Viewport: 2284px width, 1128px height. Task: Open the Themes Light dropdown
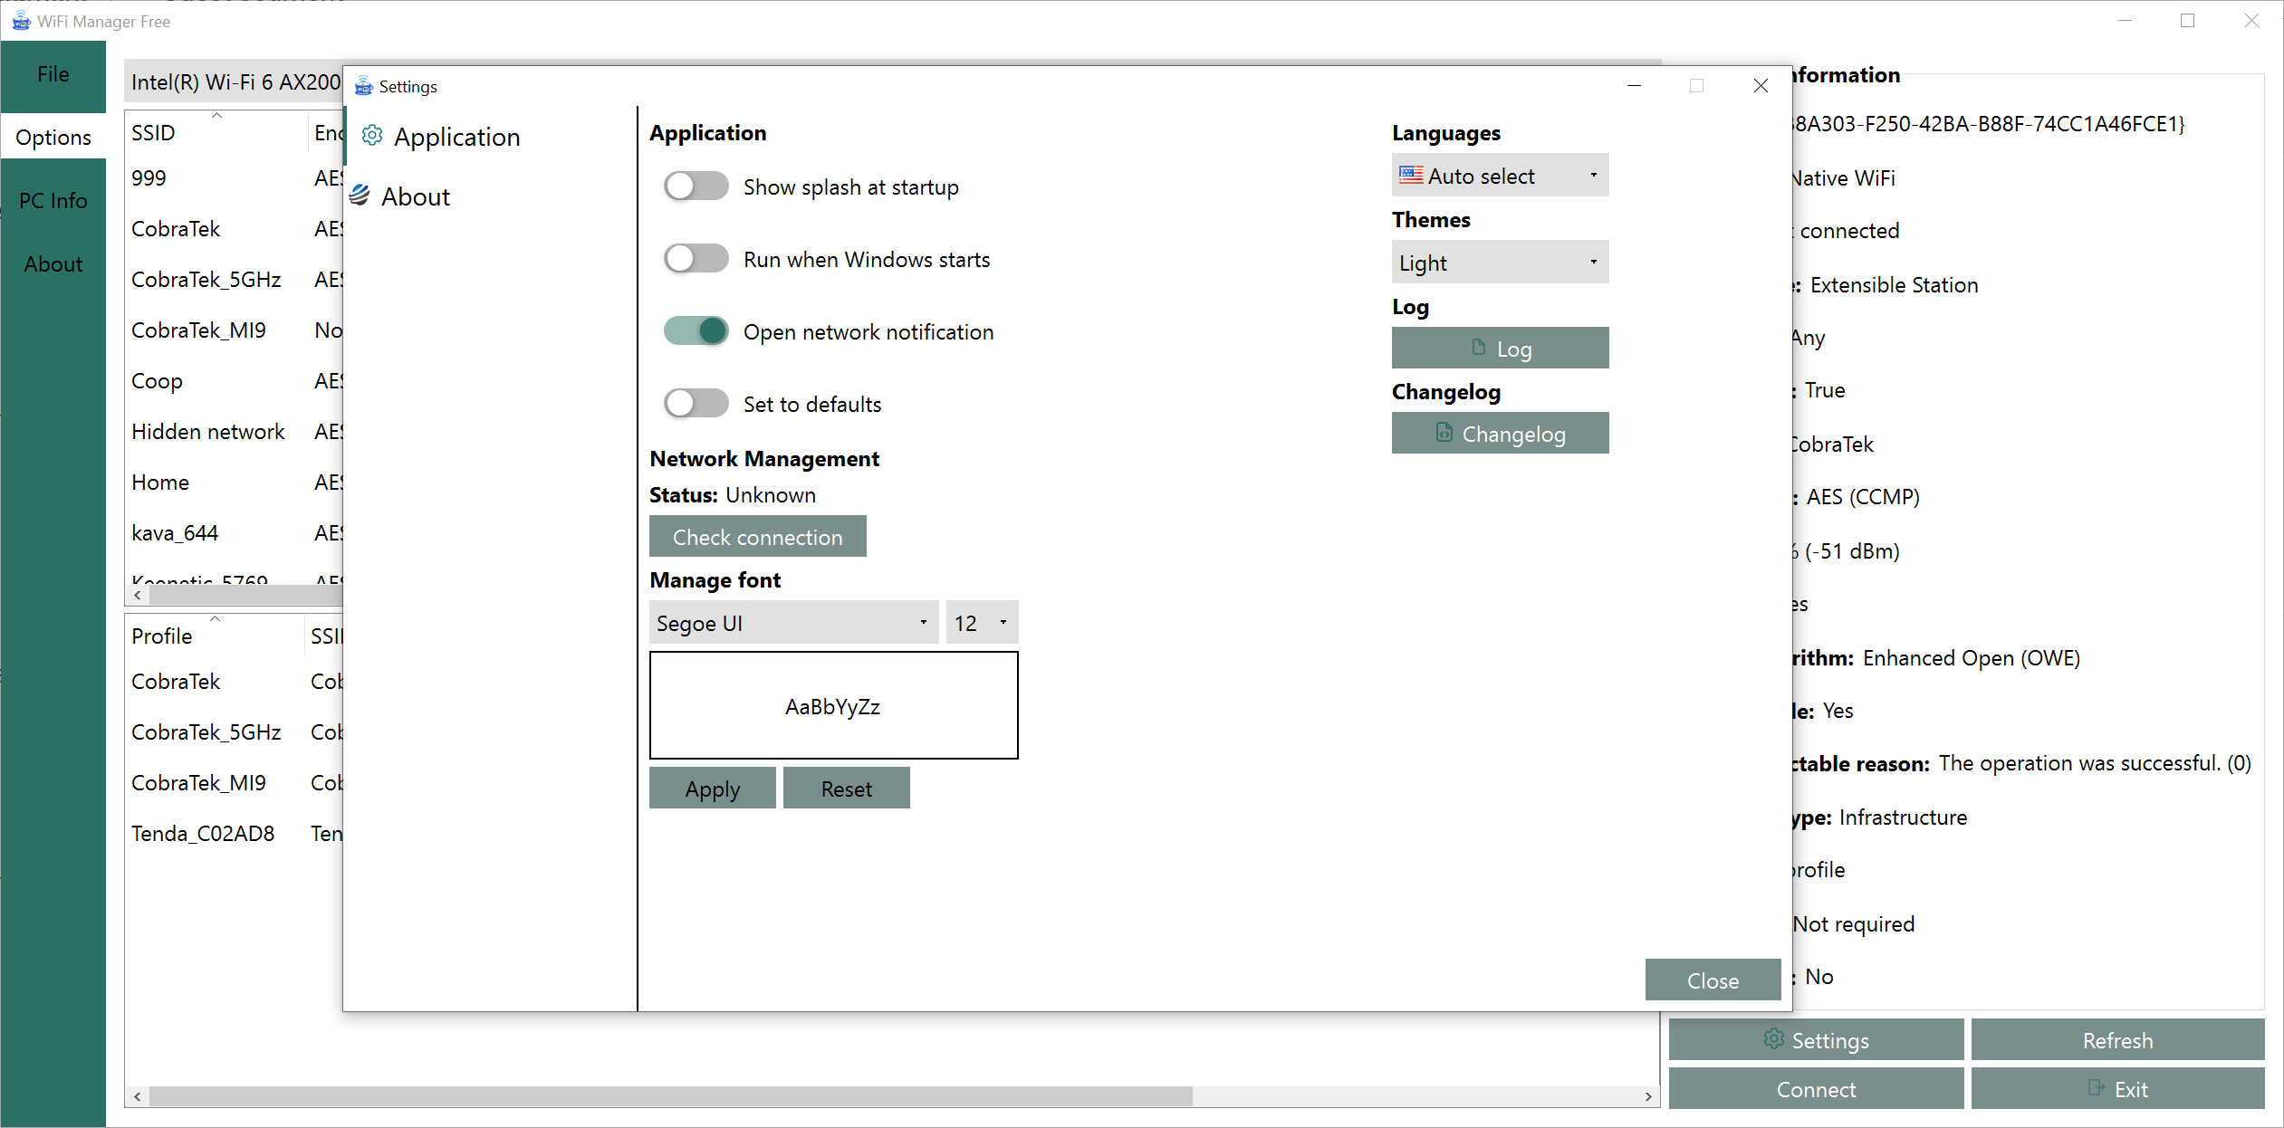1500,262
